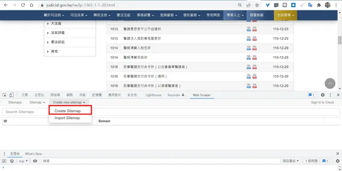Expand the 國民法官 navigation dropdown

tap(102, 15)
